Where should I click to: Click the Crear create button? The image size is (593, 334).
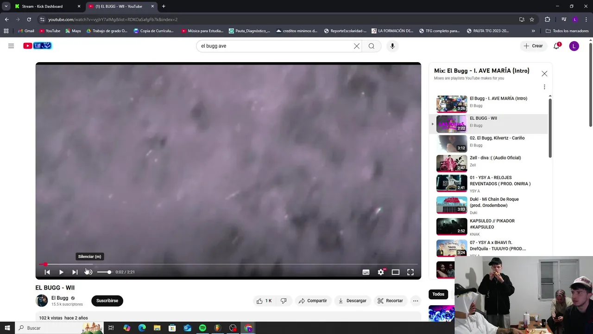[x=533, y=46]
